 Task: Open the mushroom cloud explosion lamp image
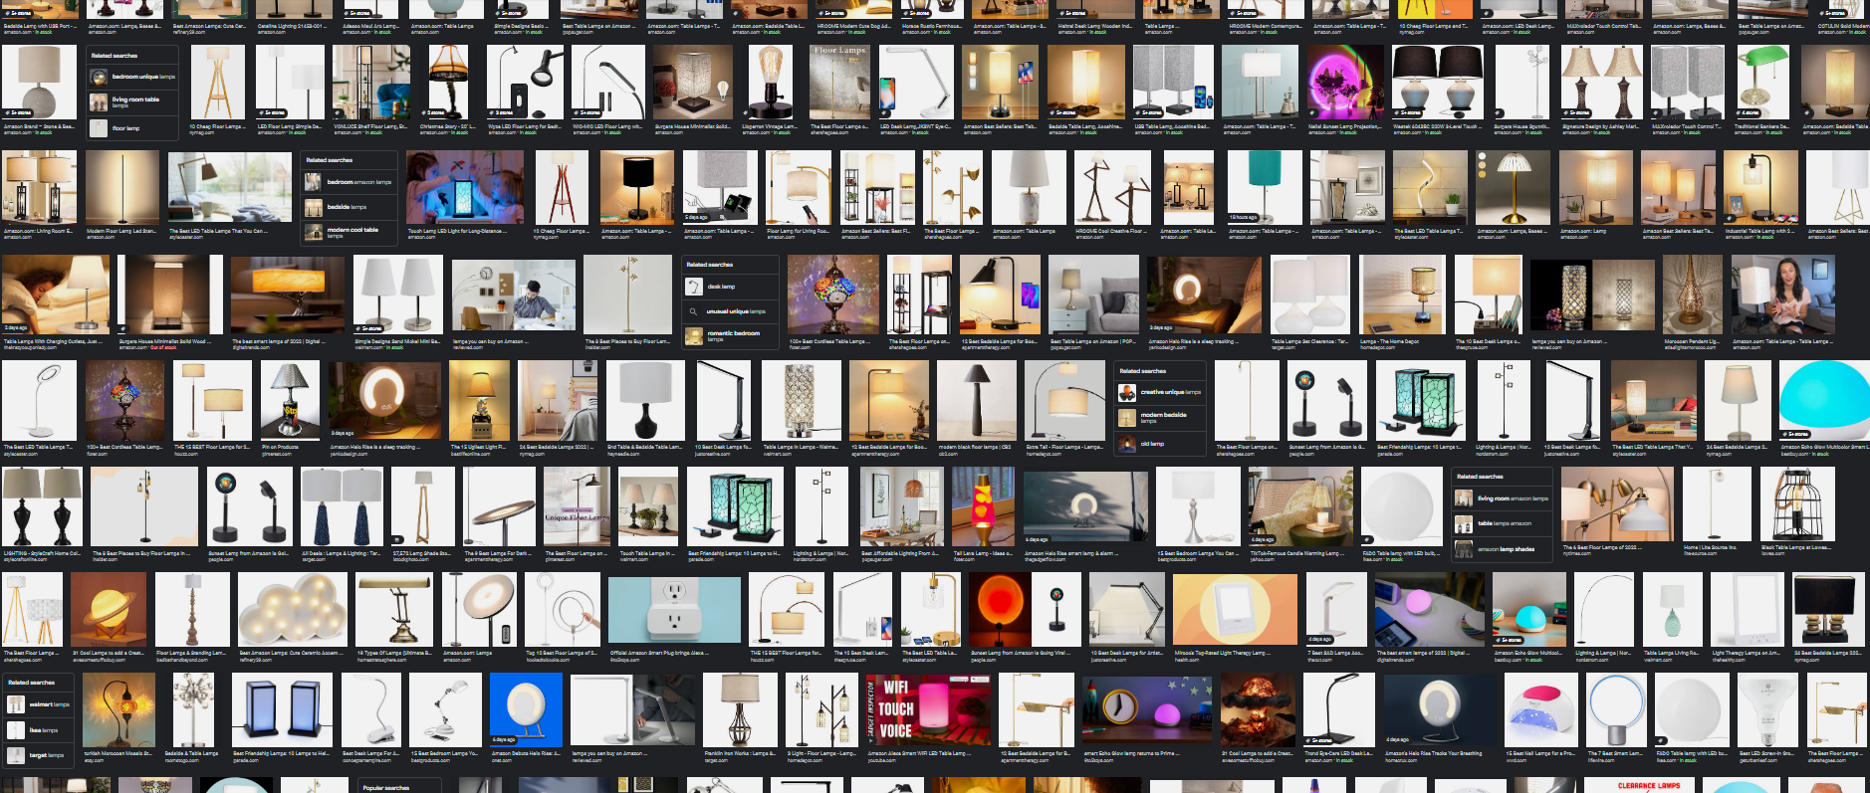click(1258, 708)
